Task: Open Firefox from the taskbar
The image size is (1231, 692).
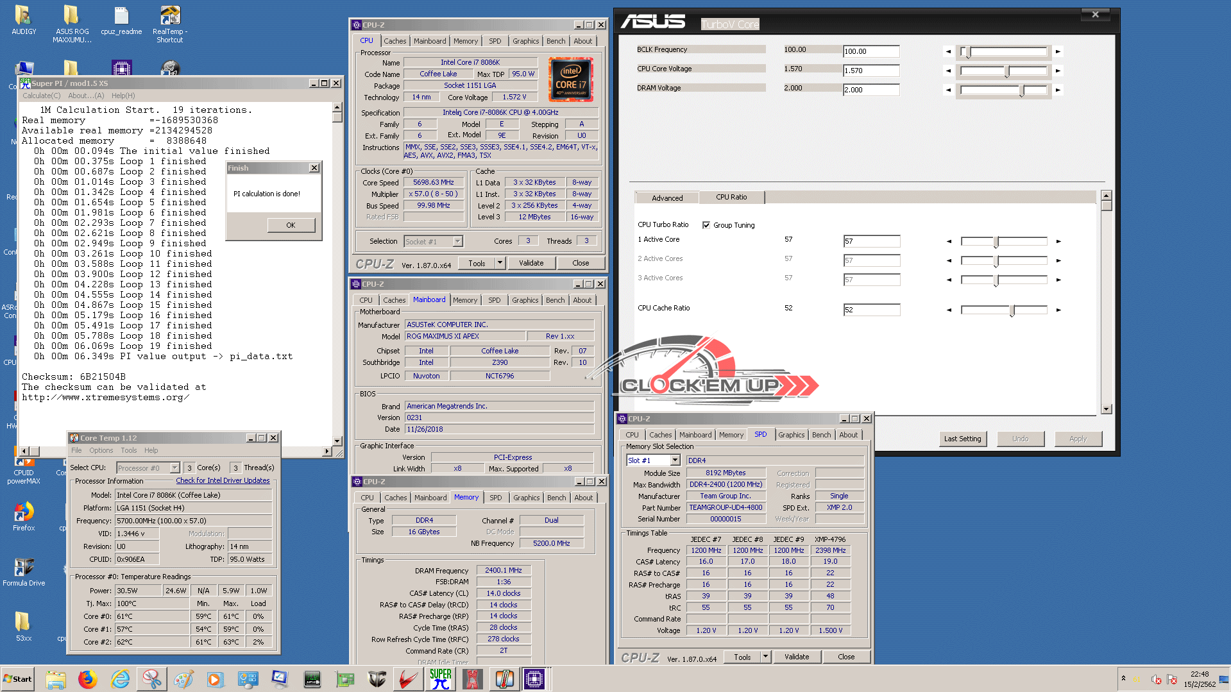Action: pos(87,679)
